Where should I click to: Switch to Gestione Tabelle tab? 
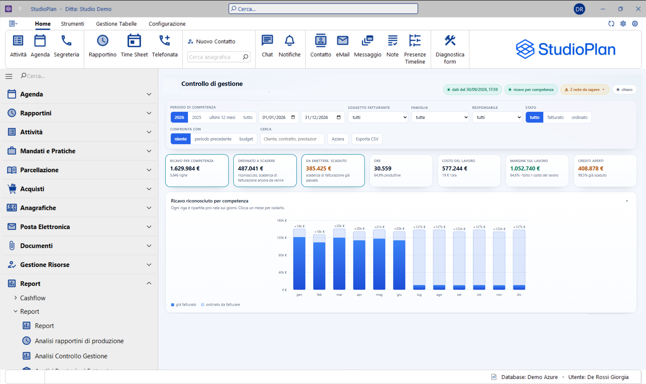coord(116,24)
